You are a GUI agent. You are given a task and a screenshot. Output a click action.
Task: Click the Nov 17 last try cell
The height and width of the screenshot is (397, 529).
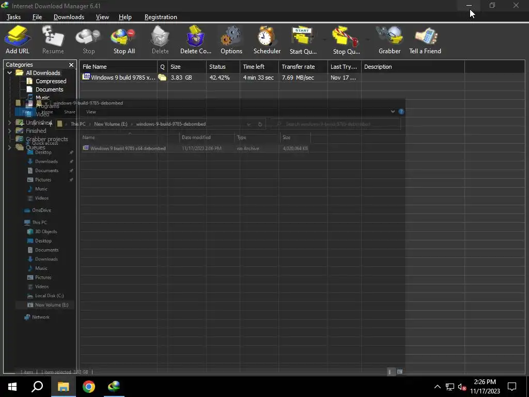(x=343, y=78)
